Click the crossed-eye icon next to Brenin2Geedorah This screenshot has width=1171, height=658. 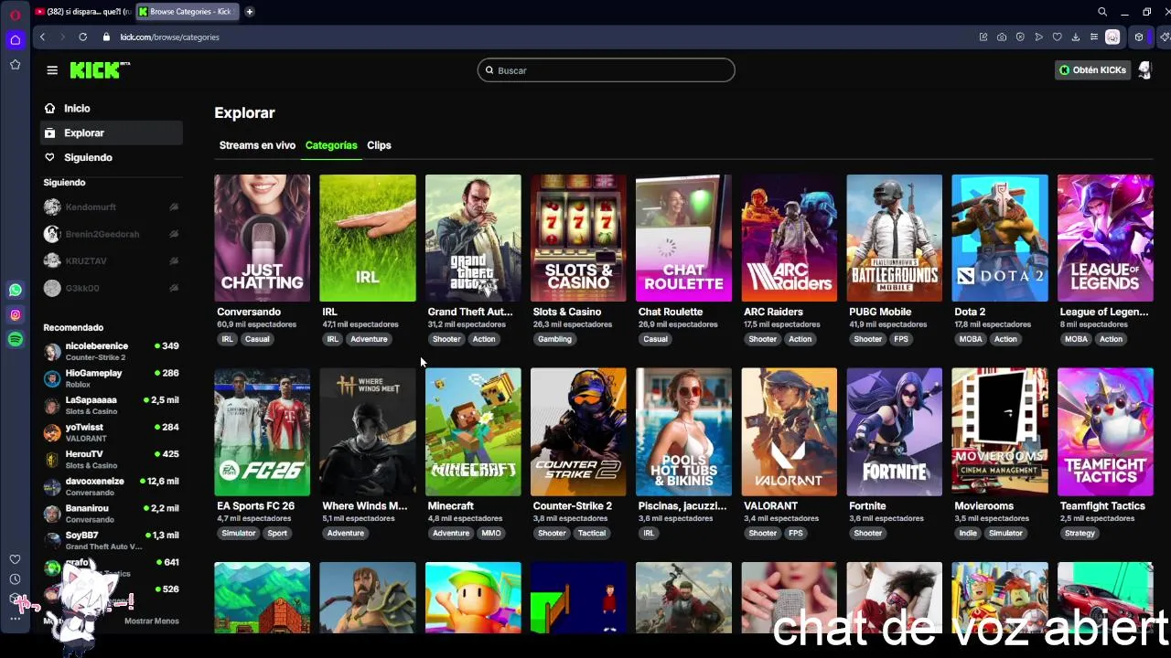click(x=174, y=234)
